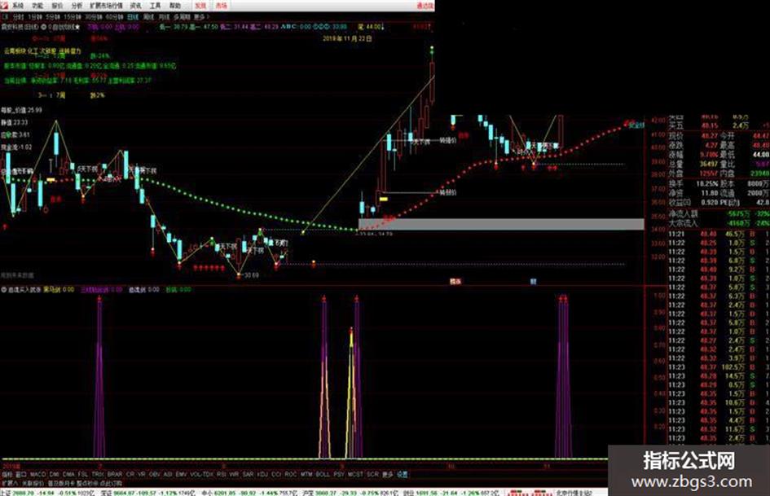Select the 1分钟 period
The image size is (770, 496).
pyautogui.click(x=35, y=17)
